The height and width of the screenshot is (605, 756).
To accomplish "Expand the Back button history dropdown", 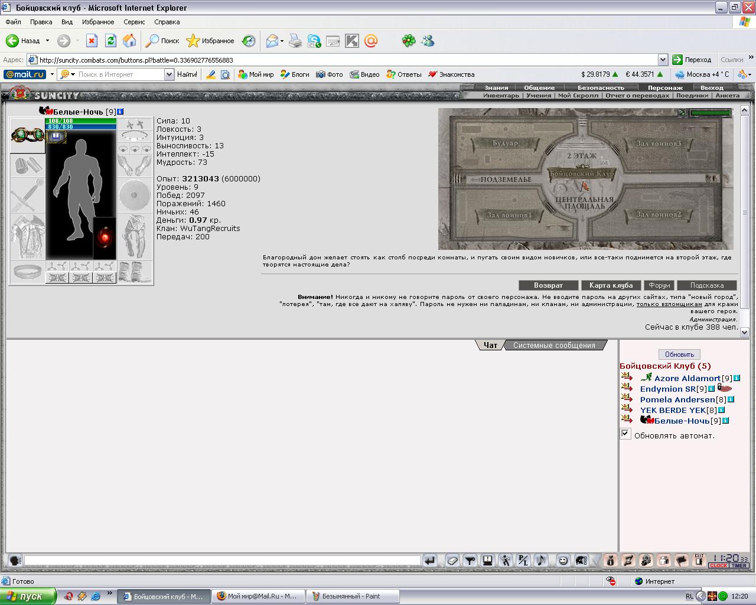I will click(x=48, y=41).
